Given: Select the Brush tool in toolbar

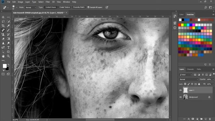Looking at the screenshot, I should [x=8, y=30].
